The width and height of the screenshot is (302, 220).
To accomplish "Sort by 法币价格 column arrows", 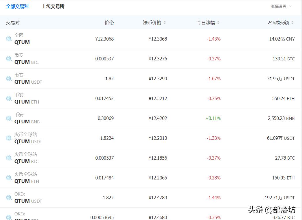I will 165,22.
